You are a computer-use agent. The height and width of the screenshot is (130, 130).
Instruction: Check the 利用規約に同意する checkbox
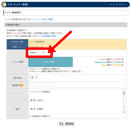30,116
